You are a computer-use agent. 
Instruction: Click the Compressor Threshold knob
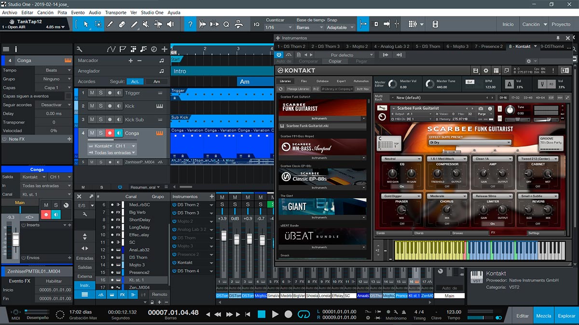coord(438,174)
